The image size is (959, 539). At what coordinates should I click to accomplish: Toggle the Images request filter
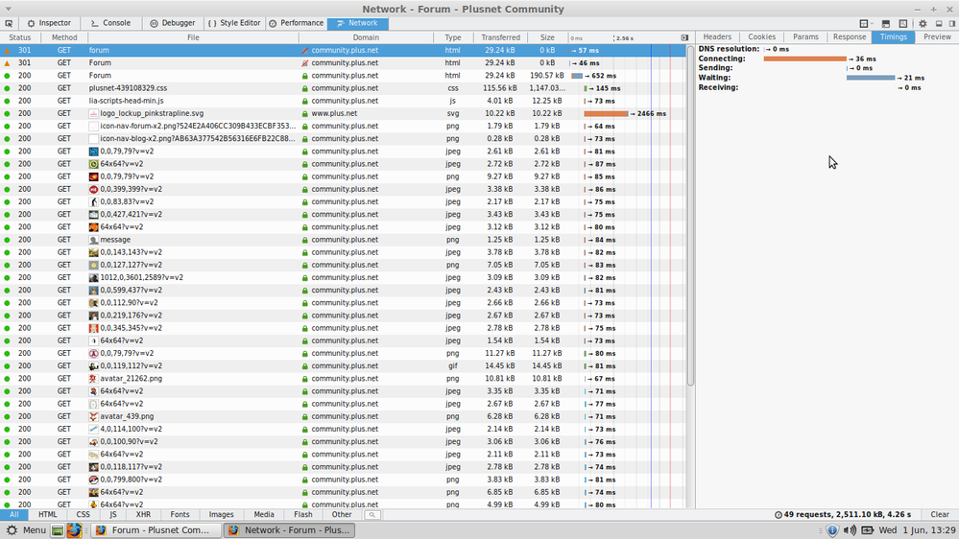click(x=221, y=515)
